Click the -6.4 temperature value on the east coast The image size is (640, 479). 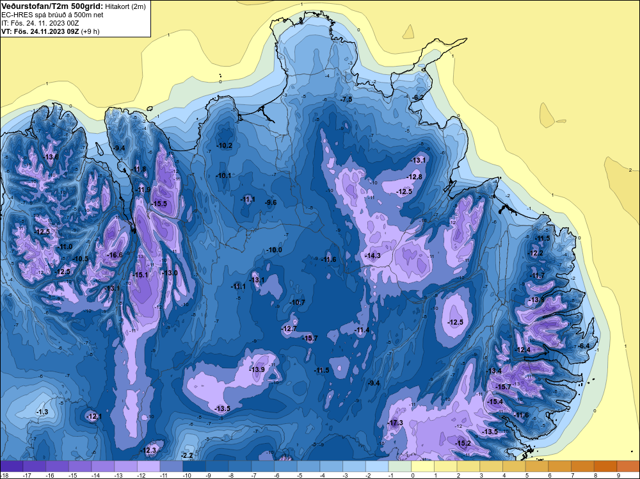pyautogui.click(x=584, y=346)
